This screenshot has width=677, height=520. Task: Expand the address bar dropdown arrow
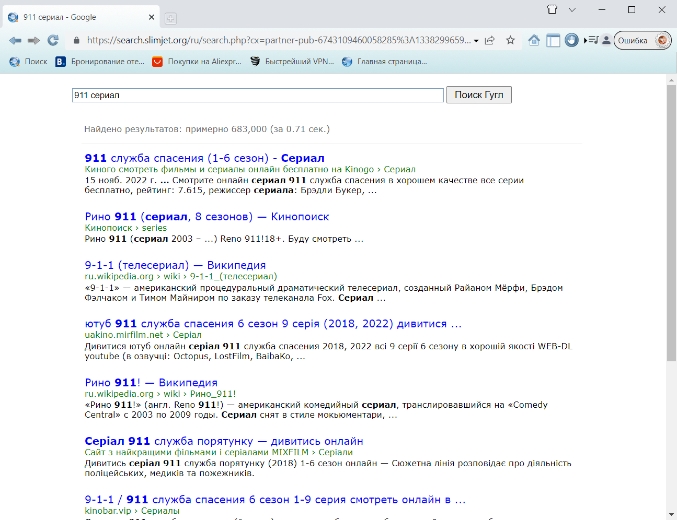pos(476,41)
